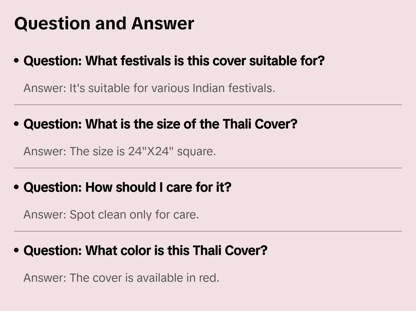Screen dimensions: 416x311
Task: Select the Thali Cover color question
Action: point(145,251)
